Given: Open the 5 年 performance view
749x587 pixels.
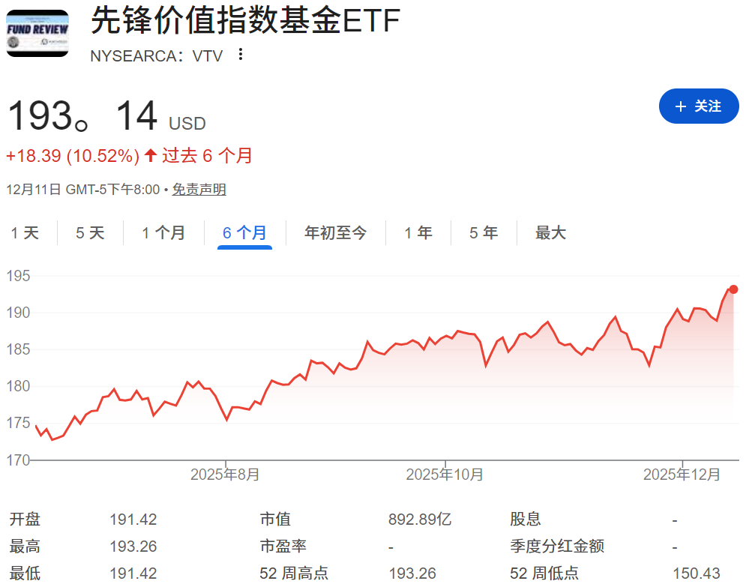Looking at the screenshot, I should 484,232.
